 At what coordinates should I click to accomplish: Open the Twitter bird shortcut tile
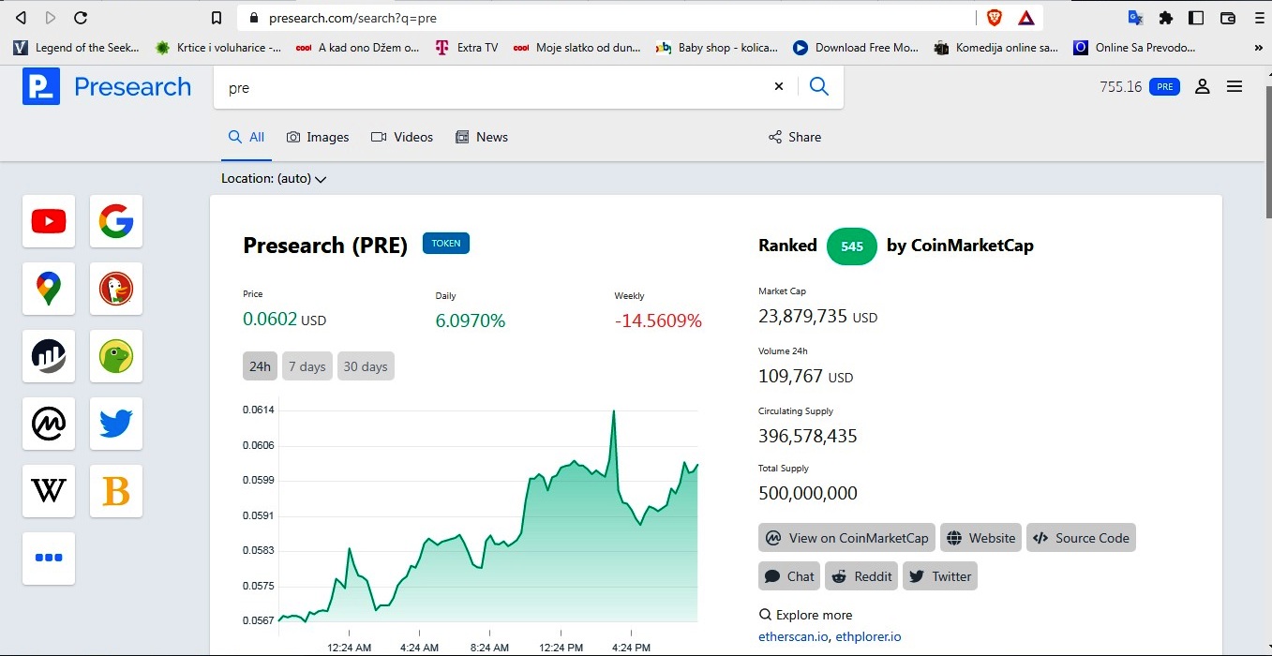[x=116, y=424]
